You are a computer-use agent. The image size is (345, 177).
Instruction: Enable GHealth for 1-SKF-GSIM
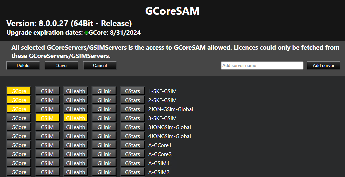75,91
